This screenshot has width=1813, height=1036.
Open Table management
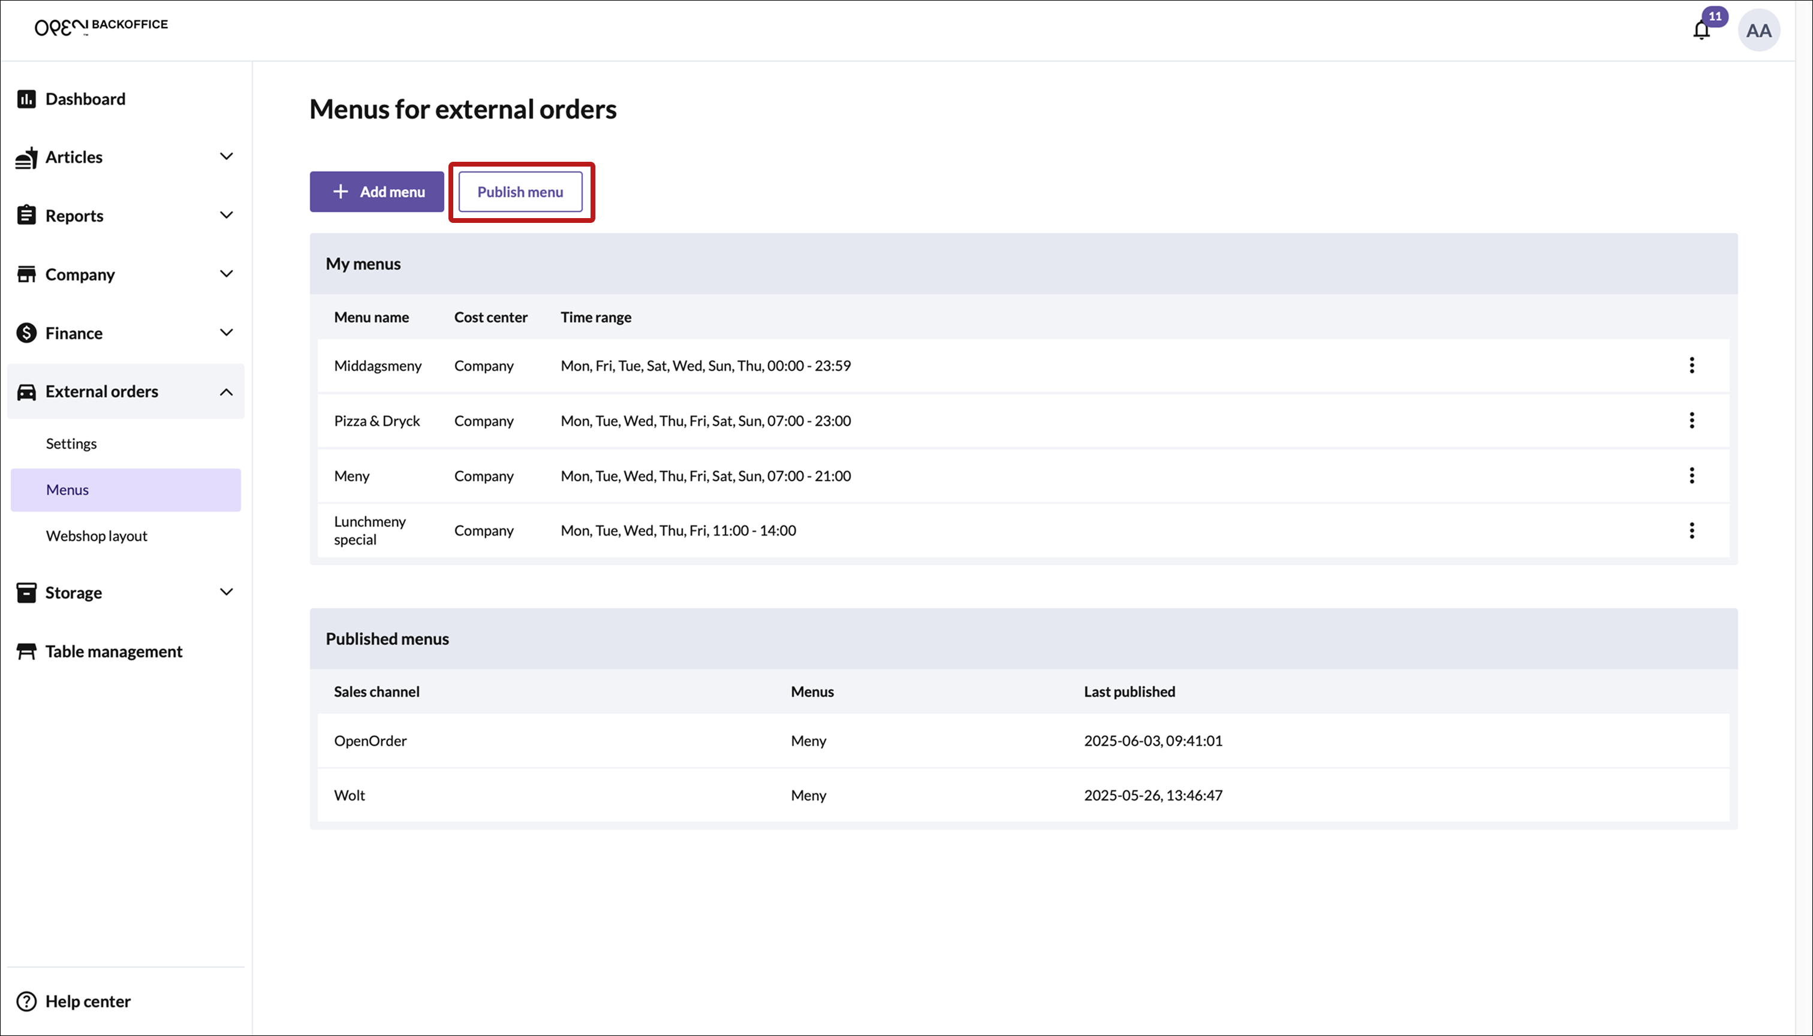(x=114, y=651)
